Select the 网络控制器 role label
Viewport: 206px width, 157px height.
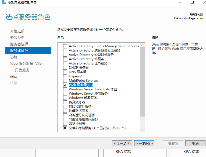coord(77,124)
